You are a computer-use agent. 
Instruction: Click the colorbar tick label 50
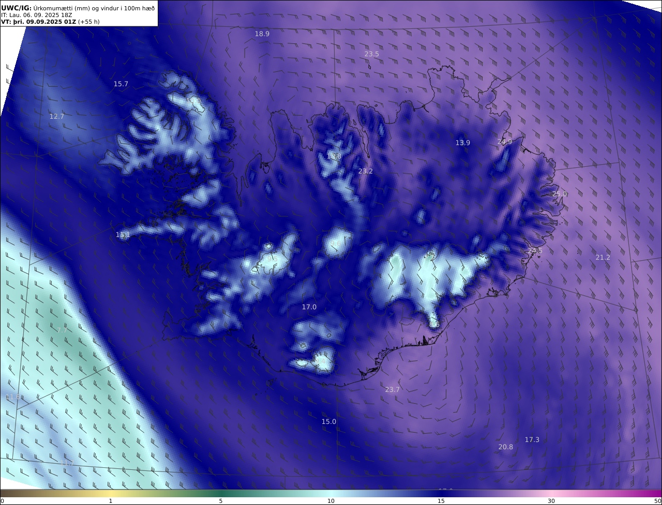(657, 501)
